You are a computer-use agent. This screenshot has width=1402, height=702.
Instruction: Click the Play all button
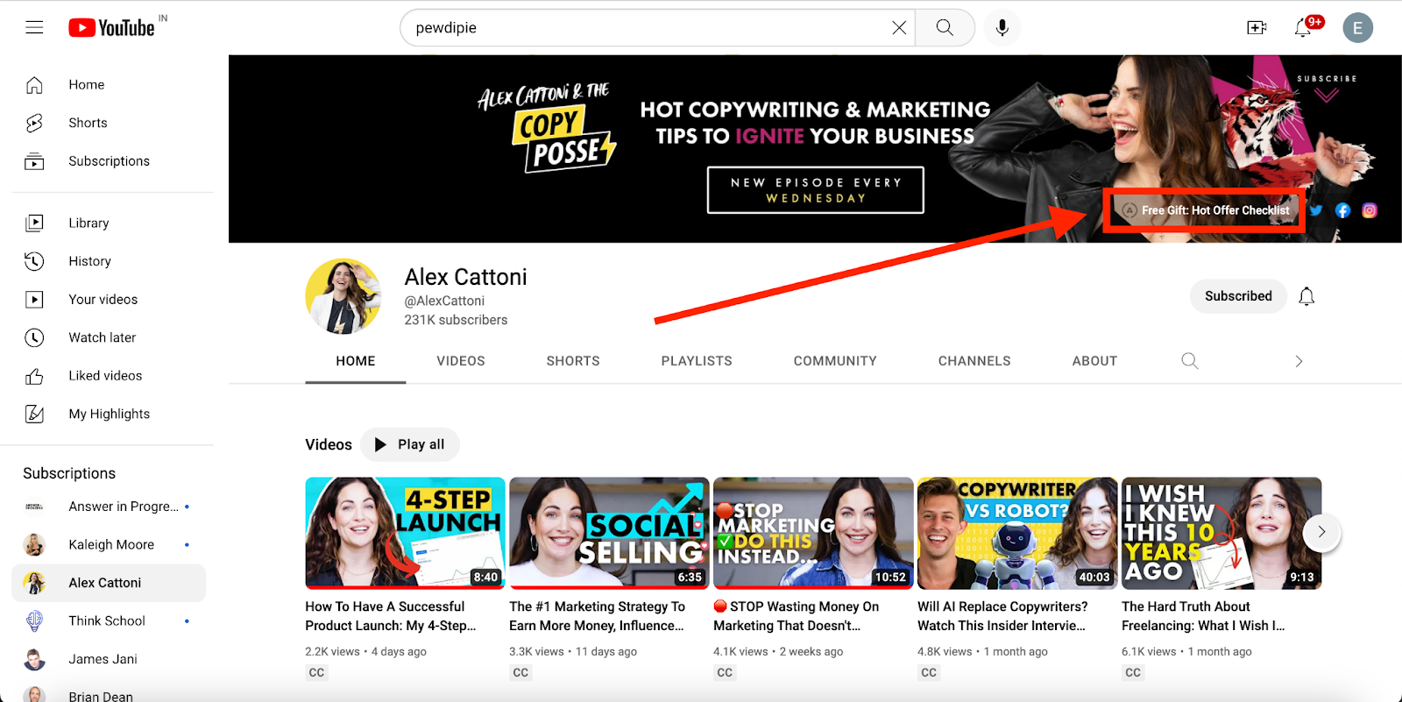tap(410, 444)
